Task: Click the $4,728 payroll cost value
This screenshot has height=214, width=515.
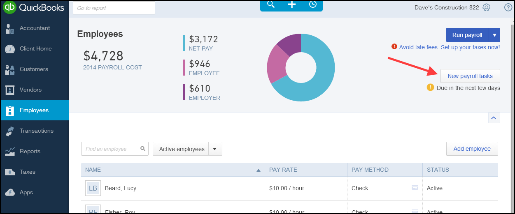Action: [x=103, y=55]
